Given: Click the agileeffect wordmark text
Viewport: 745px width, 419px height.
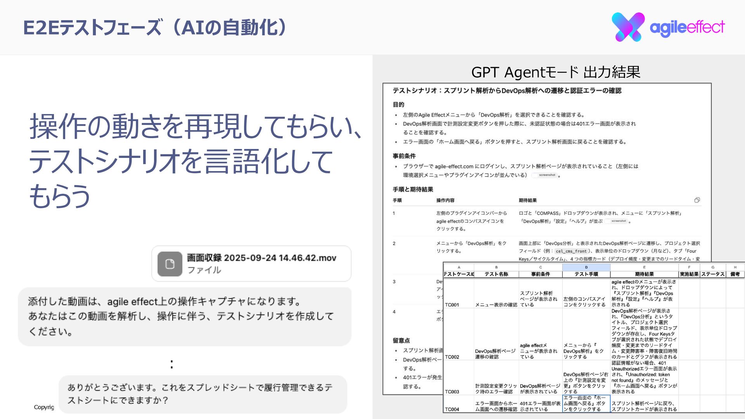Looking at the screenshot, I should point(687,27).
